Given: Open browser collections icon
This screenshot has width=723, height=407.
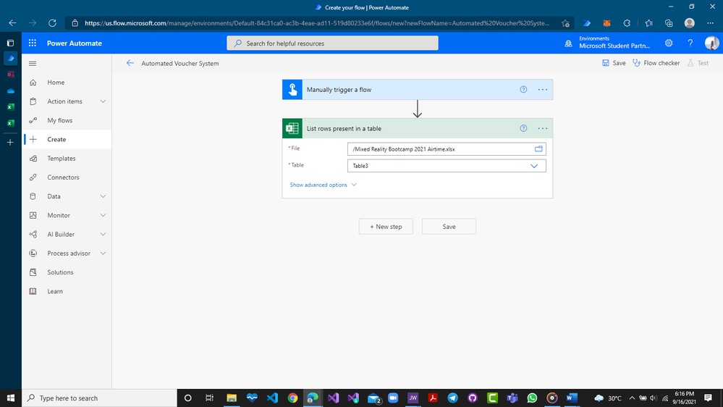Looking at the screenshot, I should point(669,23).
